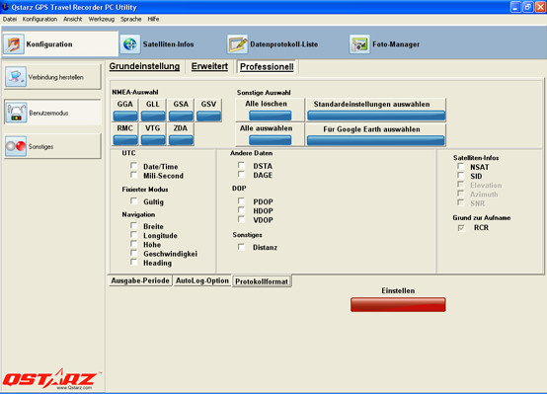Click the RCR checkbox

click(461, 227)
